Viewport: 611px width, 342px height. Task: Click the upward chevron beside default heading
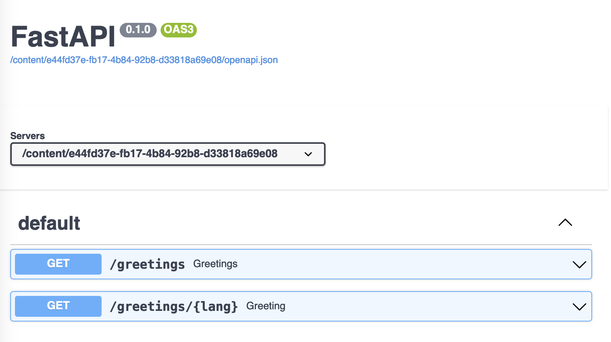tap(565, 223)
